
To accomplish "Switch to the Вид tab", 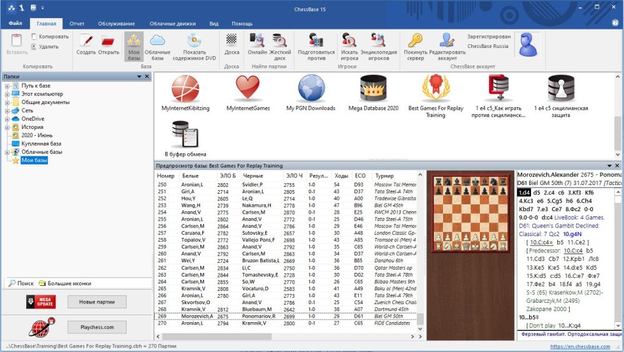I will (213, 24).
